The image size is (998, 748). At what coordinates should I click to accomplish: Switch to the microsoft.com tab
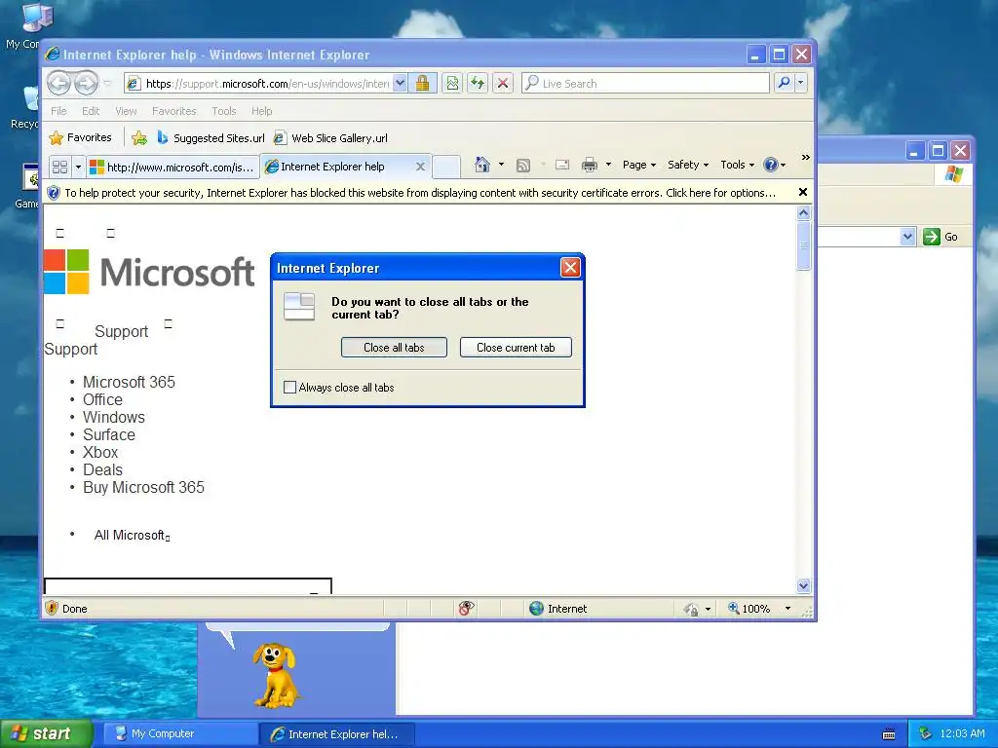point(173,167)
